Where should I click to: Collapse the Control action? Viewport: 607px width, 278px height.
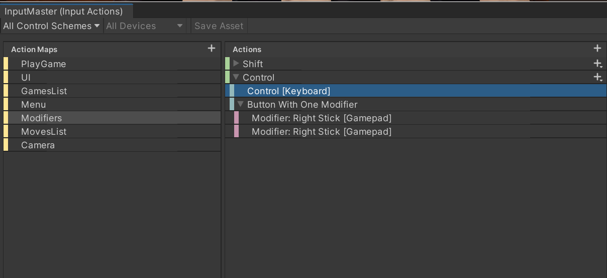point(236,77)
